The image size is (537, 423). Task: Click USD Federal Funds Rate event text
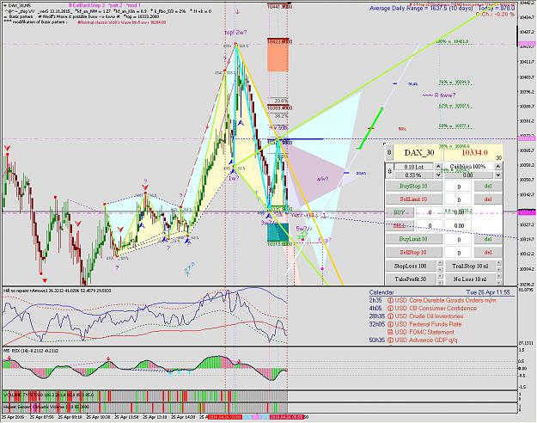[428, 324]
